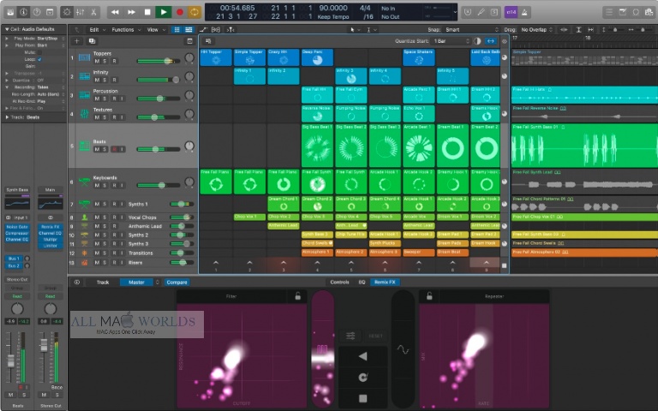Open the Snap Smart dropdown
The height and width of the screenshot is (411, 658).
click(x=472, y=30)
